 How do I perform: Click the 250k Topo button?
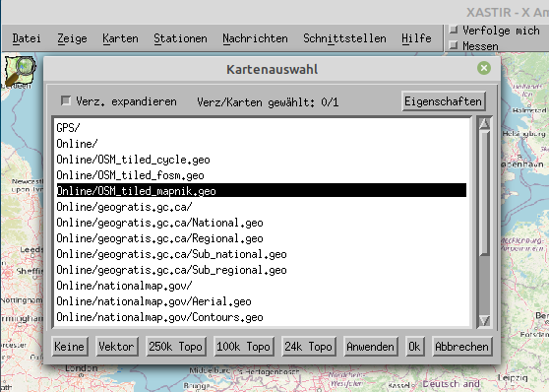(176, 347)
